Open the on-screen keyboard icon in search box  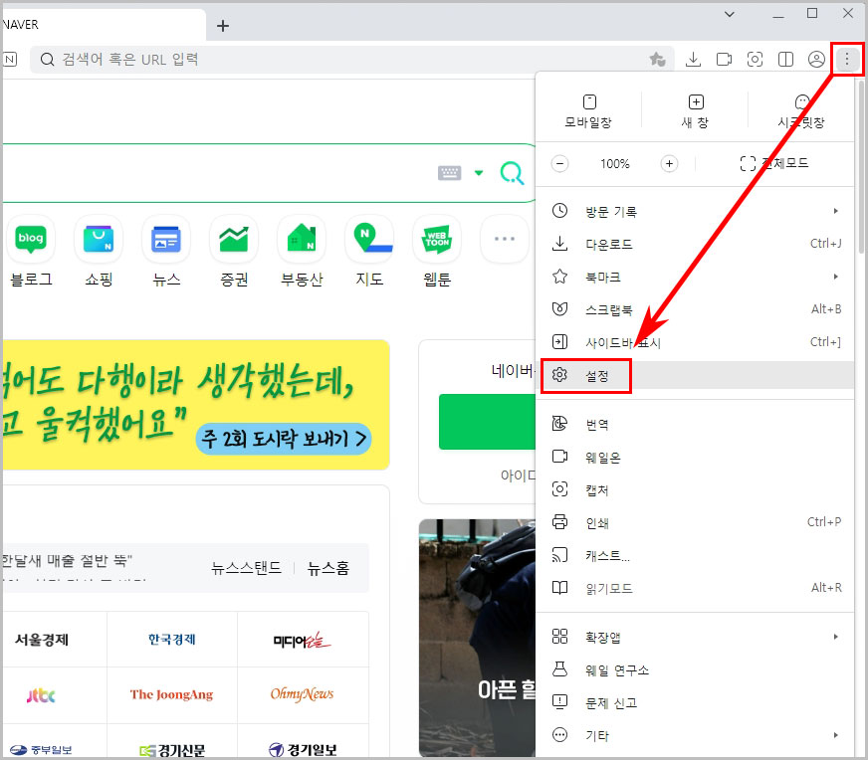449,173
